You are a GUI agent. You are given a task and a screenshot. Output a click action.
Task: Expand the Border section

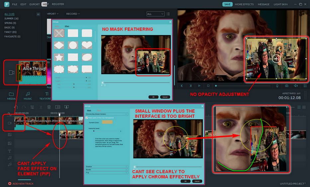[x=107, y=170]
